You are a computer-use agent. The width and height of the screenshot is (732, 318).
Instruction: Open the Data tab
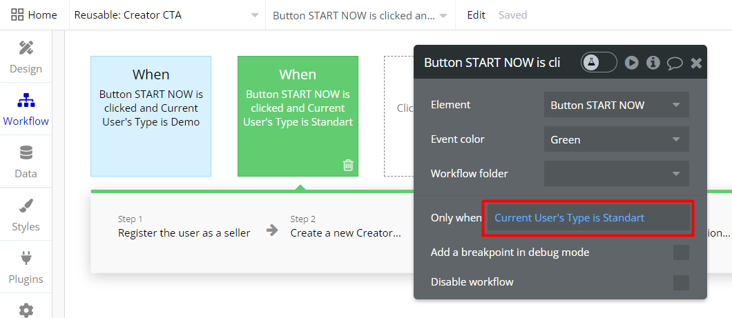26,162
